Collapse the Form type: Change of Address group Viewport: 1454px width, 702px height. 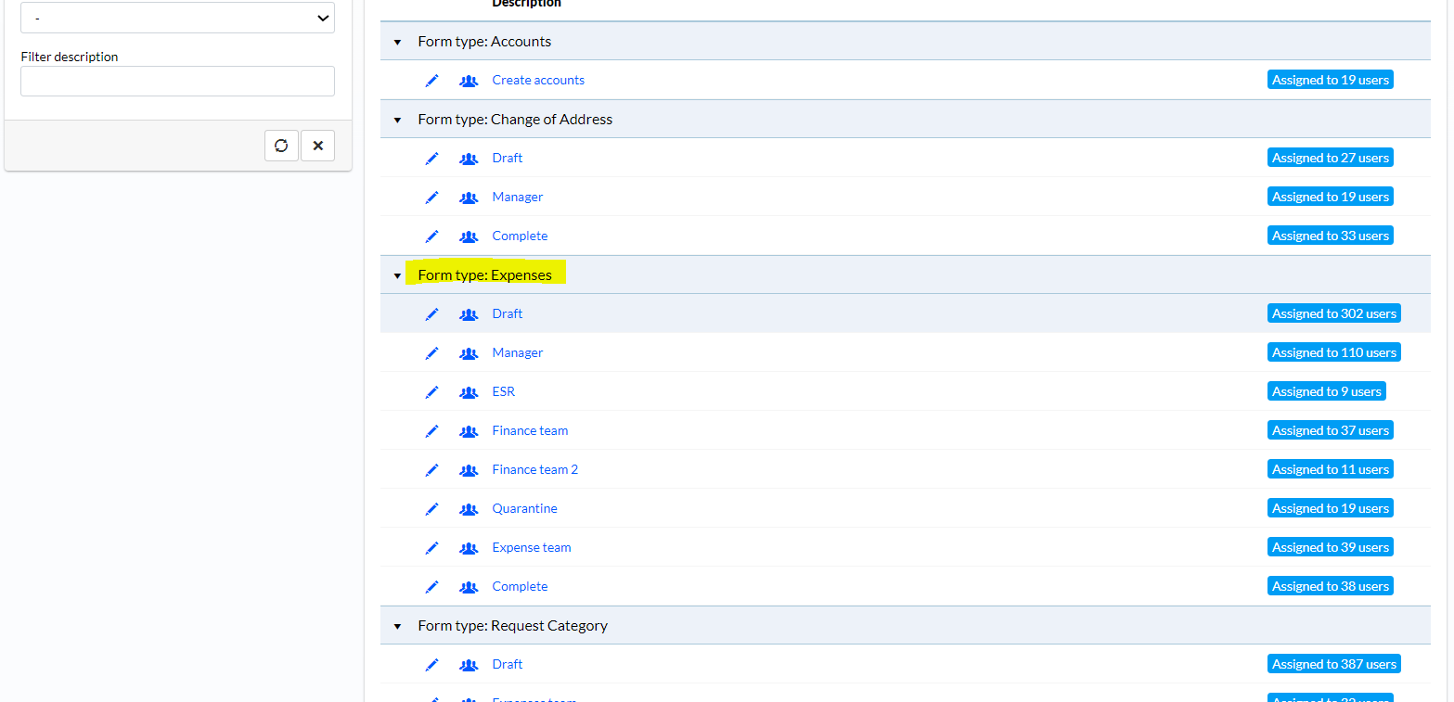397,120
